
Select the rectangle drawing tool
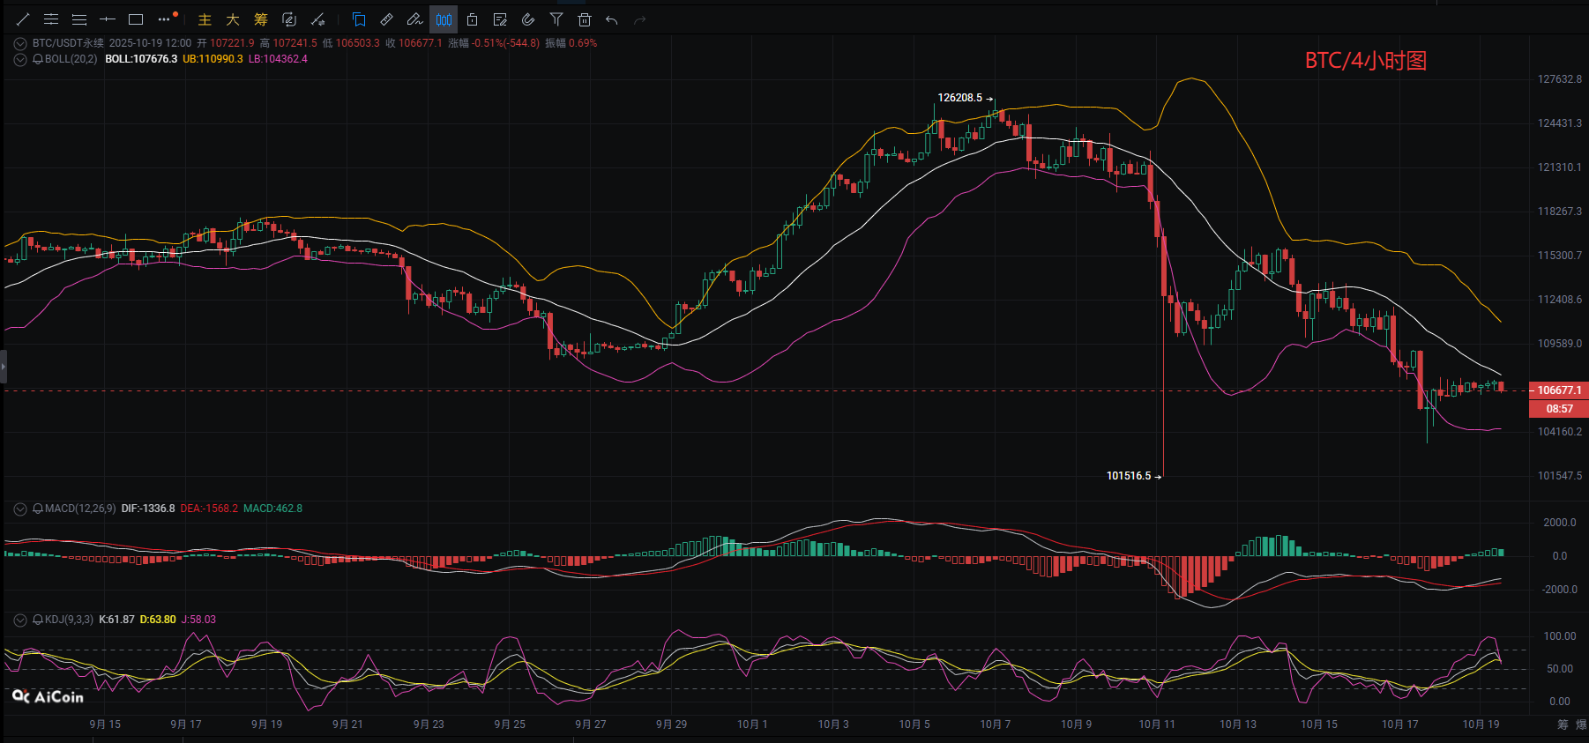coord(136,19)
